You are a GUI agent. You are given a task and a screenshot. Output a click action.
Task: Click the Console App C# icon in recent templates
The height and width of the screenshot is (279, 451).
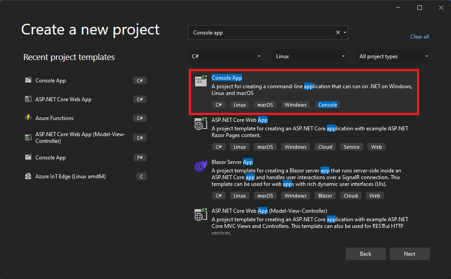[28, 81]
